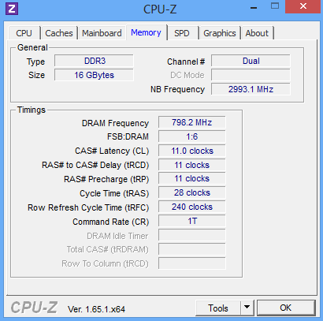Viewport: 323px width, 321px height.
Task: Click the empty DC Mode field
Action: [251, 75]
